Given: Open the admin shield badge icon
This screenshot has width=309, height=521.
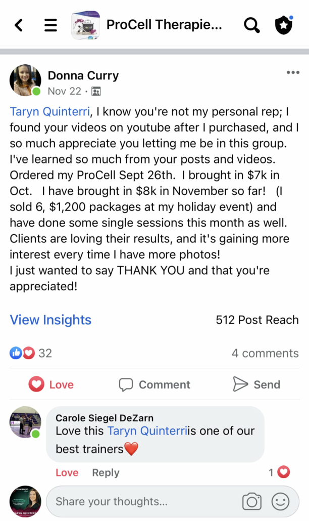Looking at the screenshot, I should [x=284, y=25].
